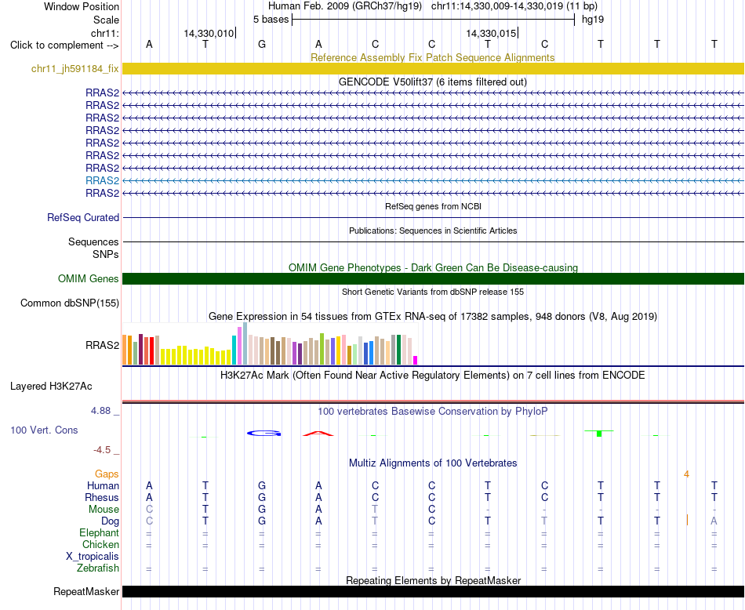Click the Dog species label
This screenshot has height=610, width=745.
111,521
